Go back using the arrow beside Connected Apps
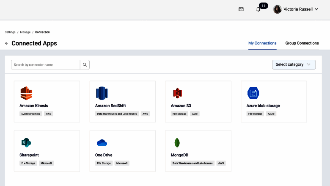Viewport: 330px width, 186px height. (6, 43)
